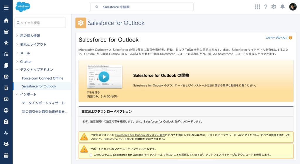The width and height of the screenshot is (300, 164).
Task: Open the crown icon in sidebar
Action: [6, 32]
